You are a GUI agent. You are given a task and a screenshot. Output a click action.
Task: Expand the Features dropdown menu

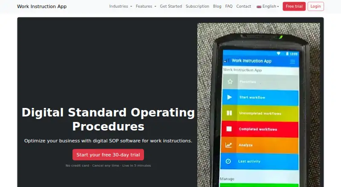[x=146, y=6]
